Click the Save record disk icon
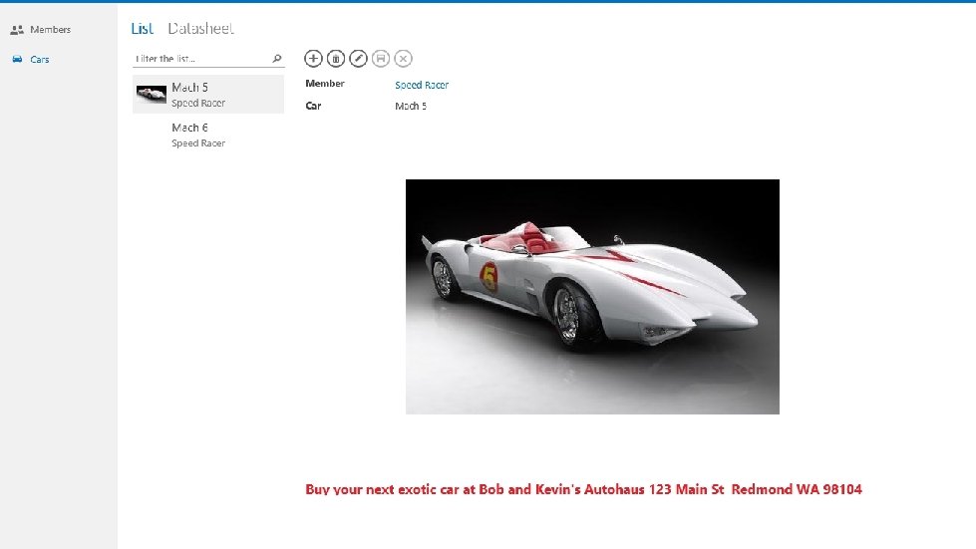The image size is (976, 549). coord(381,59)
